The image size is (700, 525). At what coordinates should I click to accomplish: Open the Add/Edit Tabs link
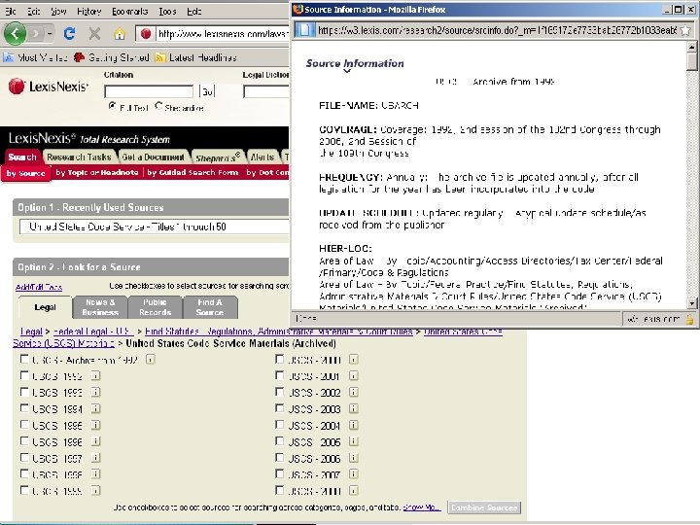click(39, 287)
